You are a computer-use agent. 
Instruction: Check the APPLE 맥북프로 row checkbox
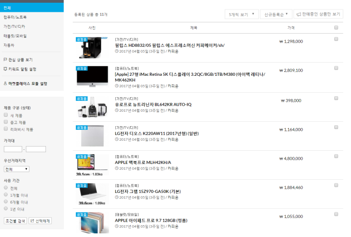coord(336,156)
